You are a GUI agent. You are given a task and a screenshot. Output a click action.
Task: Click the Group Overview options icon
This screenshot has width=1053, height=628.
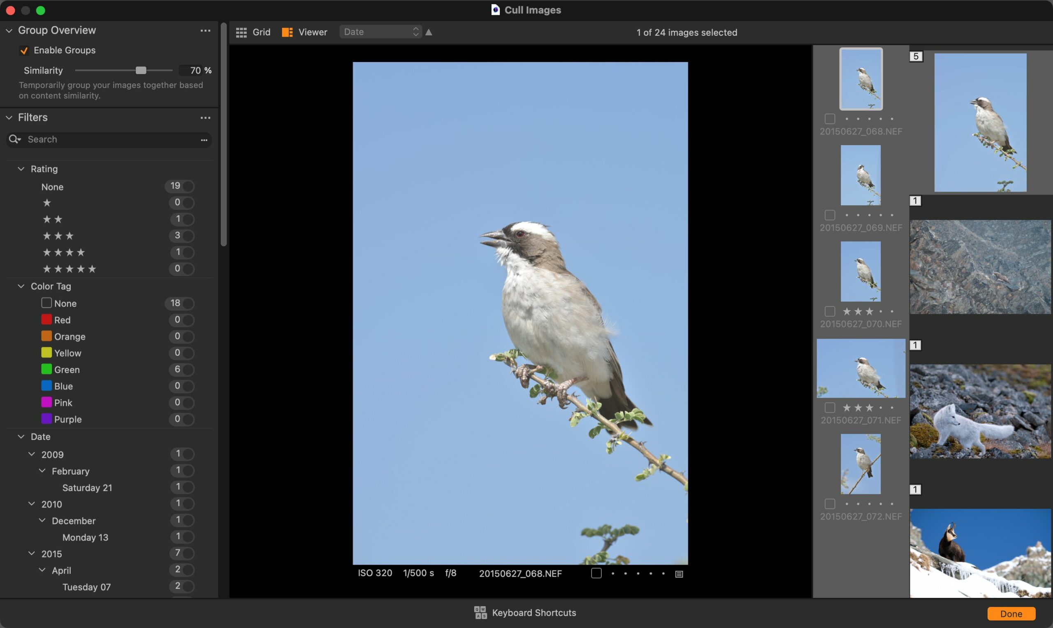click(206, 30)
